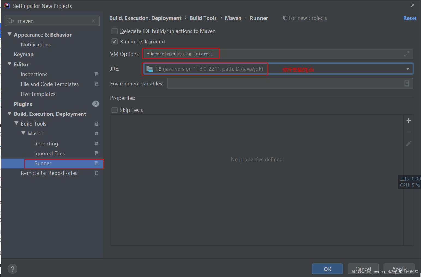Edit the selected Maven property
The height and width of the screenshot is (277, 421).
[x=408, y=144]
